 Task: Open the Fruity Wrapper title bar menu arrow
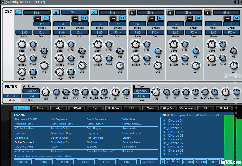(x=3, y=2)
